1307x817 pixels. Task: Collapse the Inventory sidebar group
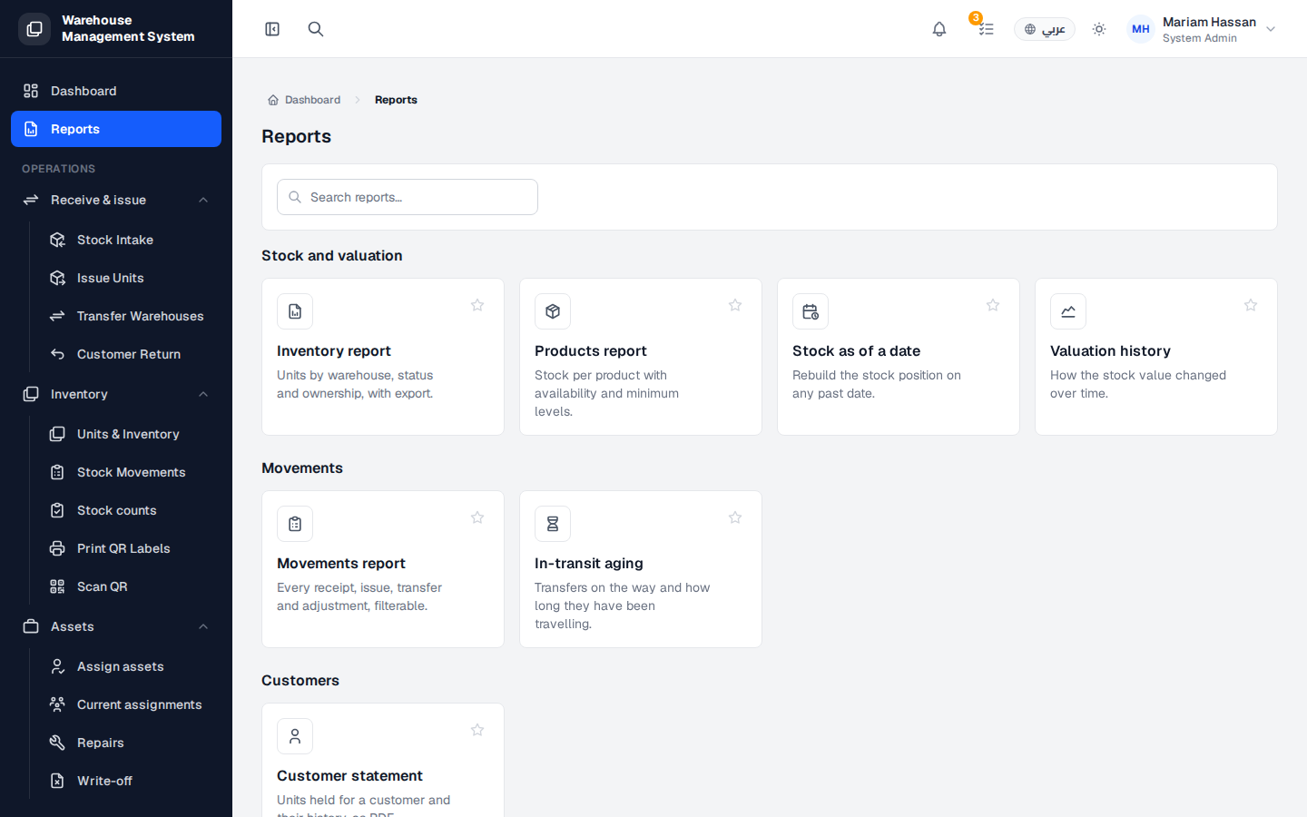pyautogui.click(x=116, y=394)
